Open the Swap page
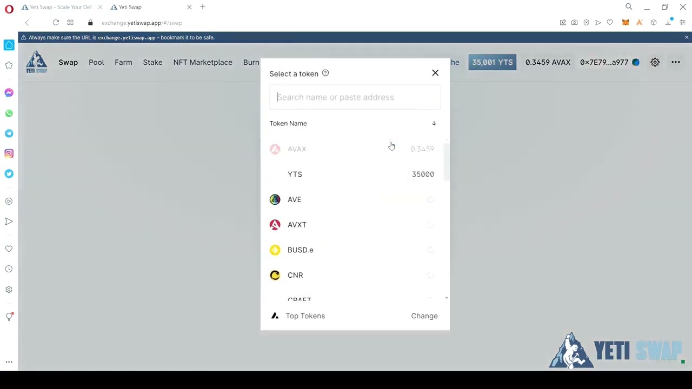Screen dimensions: 692x389 (68, 62)
